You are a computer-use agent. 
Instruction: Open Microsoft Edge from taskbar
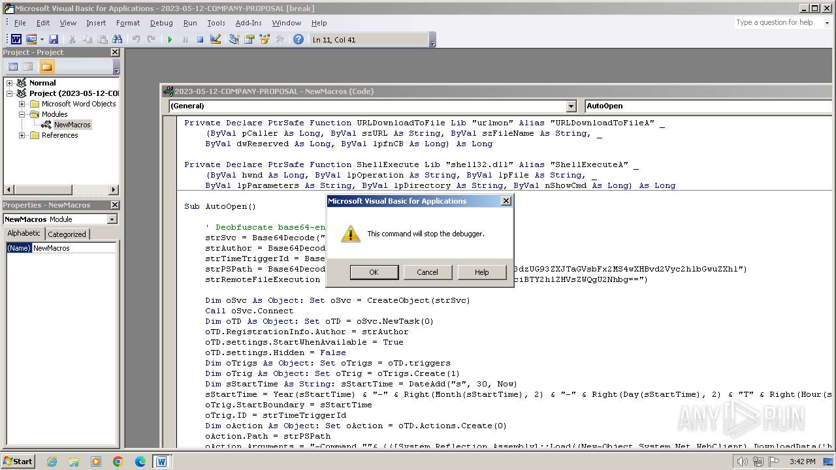click(x=140, y=462)
